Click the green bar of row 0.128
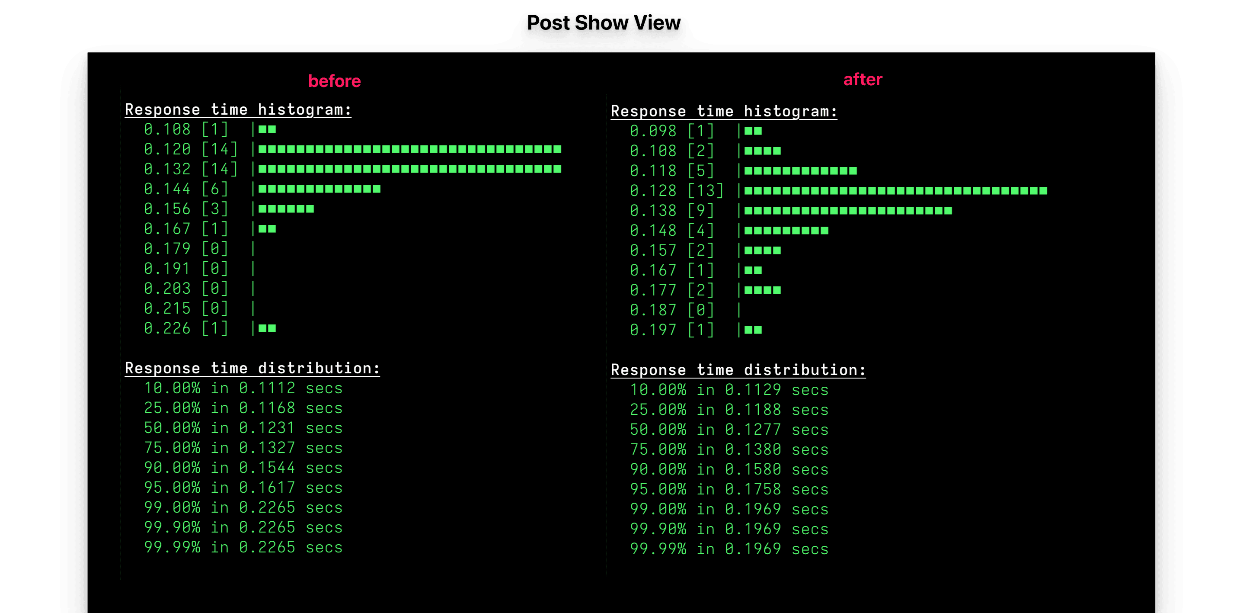The height and width of the screenshot is (613, 1243). pyautogui.click(x=895, y=191)
